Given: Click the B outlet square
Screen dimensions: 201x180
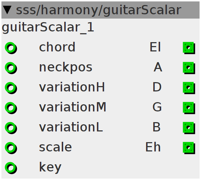Looking at the screenshot, I should pyautogui.click(x=189, y=128).
